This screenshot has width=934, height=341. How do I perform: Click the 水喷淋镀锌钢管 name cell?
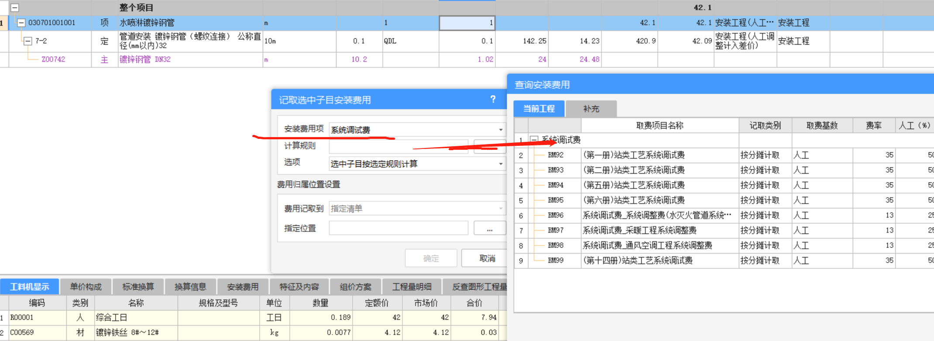coord(190,23)
